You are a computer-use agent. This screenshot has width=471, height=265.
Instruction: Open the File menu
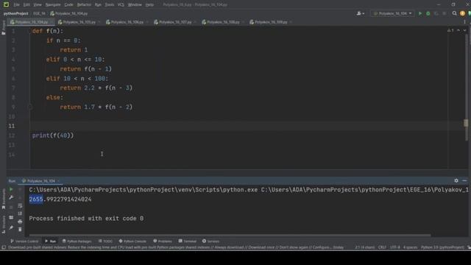click(16, 5)
